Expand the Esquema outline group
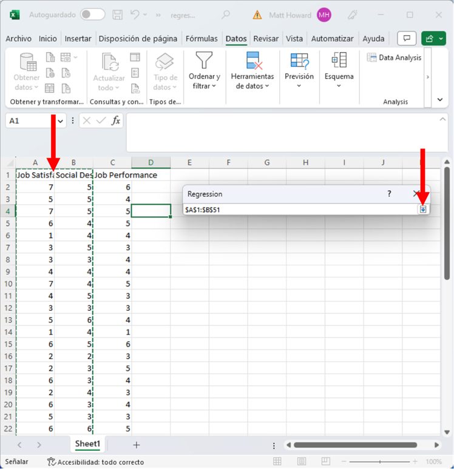This screenshot has height=469, width=454. pos(339,72)
